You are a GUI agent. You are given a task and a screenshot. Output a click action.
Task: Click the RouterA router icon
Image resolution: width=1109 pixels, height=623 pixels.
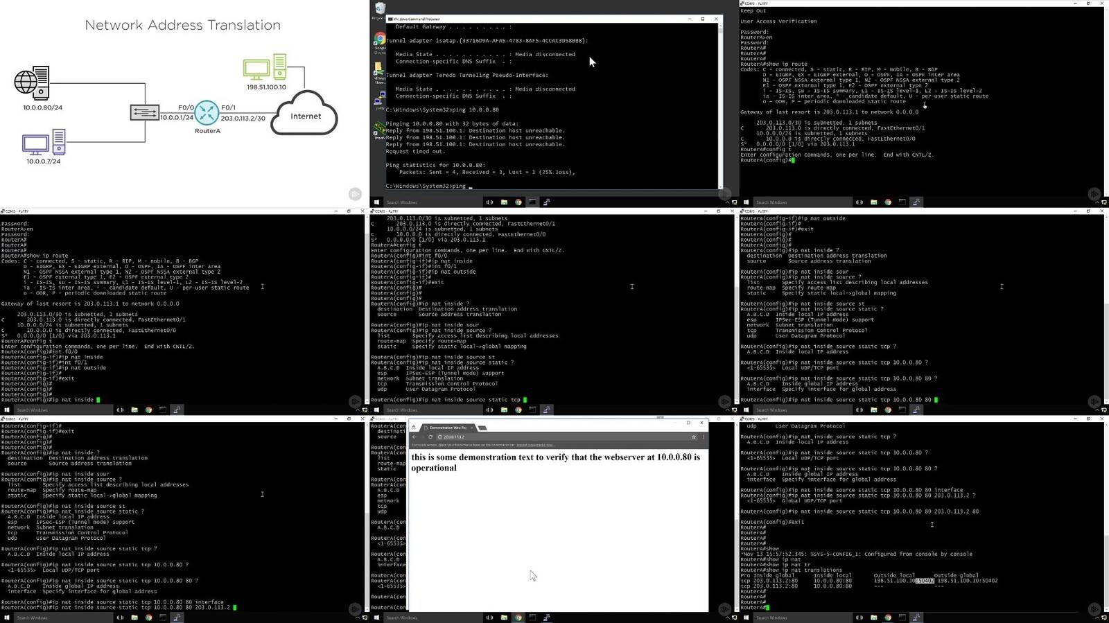[207, 112]
